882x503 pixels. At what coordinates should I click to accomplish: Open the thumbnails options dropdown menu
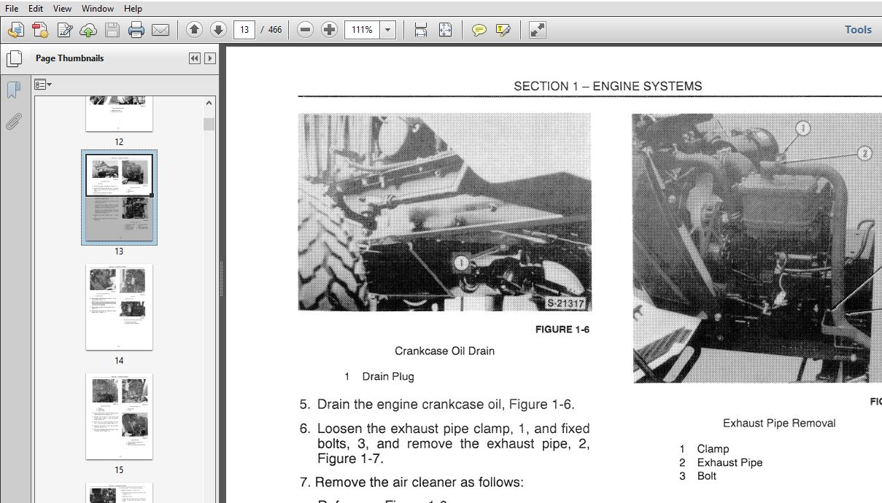coord(42,85)
